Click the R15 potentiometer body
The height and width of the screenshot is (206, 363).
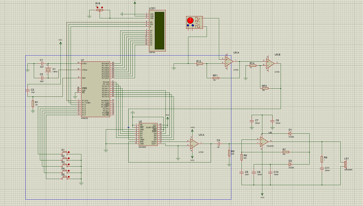coord(100,10)
